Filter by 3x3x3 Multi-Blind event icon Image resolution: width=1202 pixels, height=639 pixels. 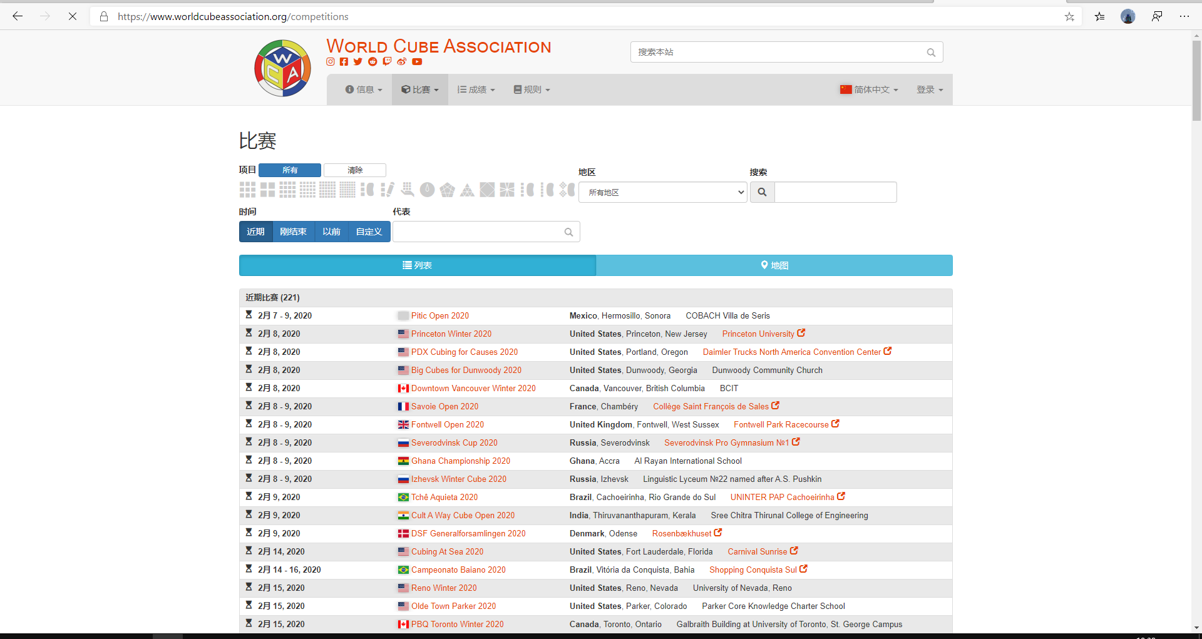pyautogui.click(x=568, y=190)
